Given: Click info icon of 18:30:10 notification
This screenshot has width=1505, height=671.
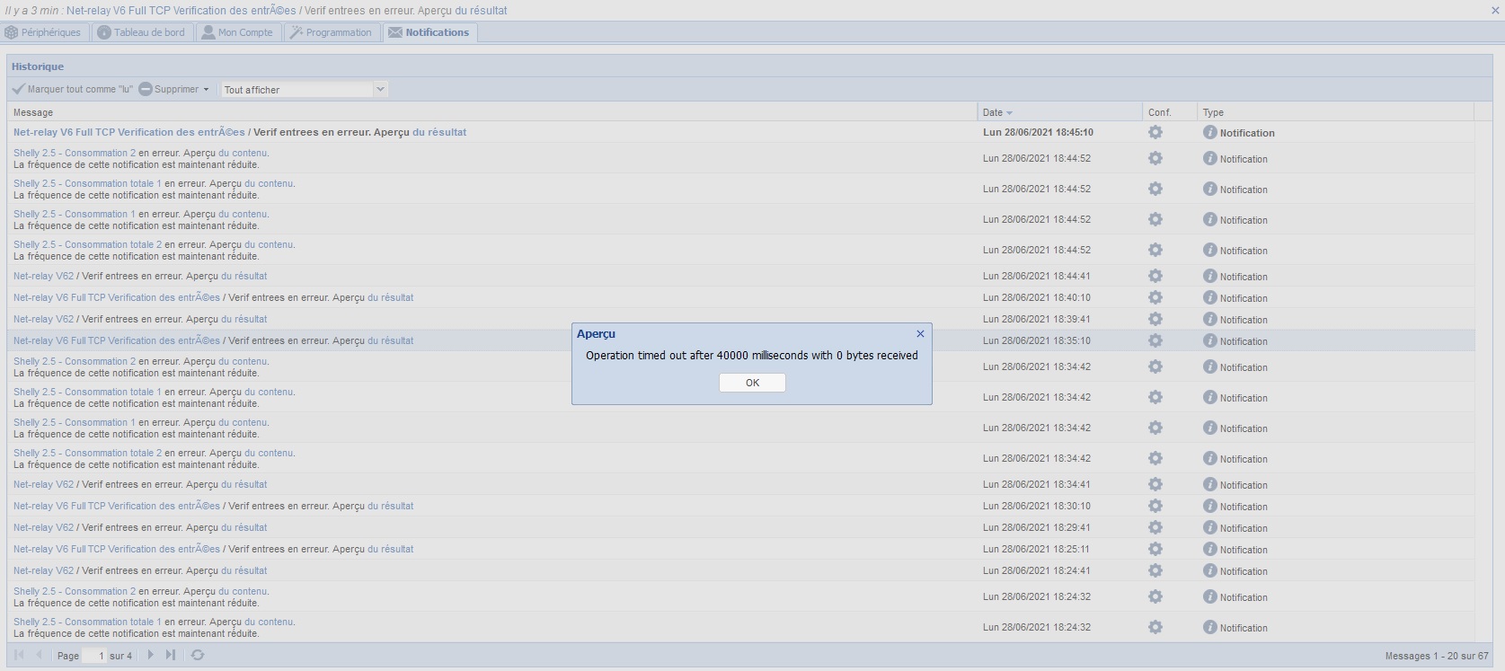Looking at the screenshot, I should coord(1210,506).
